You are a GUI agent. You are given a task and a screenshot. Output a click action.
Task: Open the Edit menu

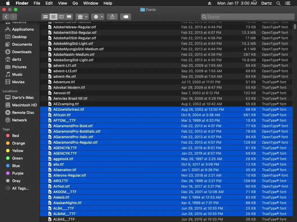click(x=49, y=3)
